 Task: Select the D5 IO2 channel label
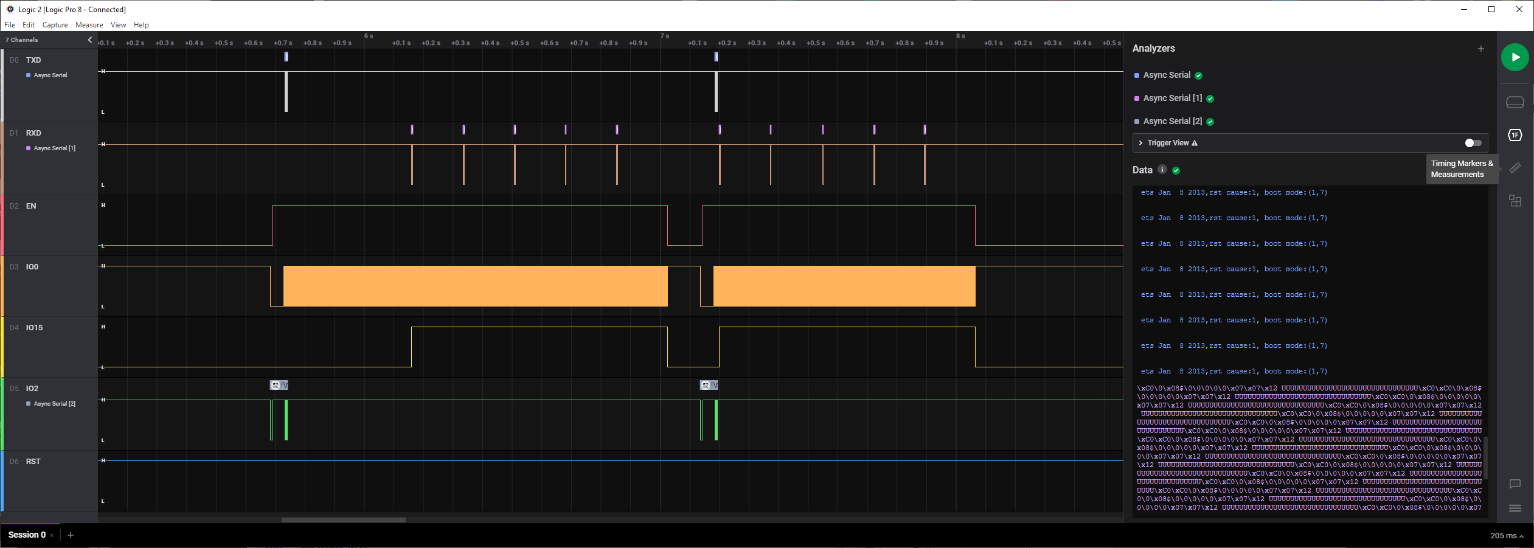click(32, 389)
